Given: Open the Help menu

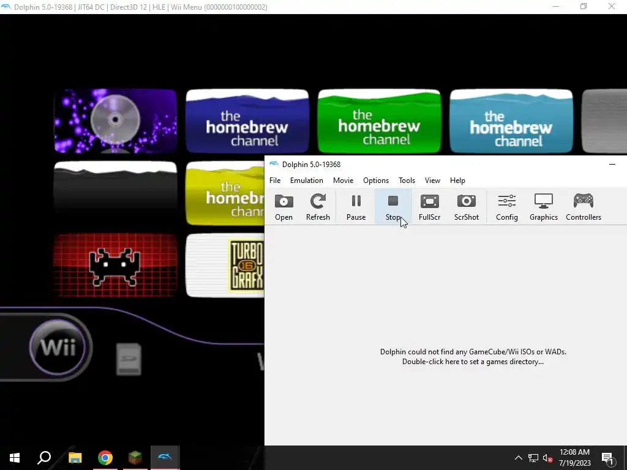Looking at the screenshot, I should click(x=457, y=181).
